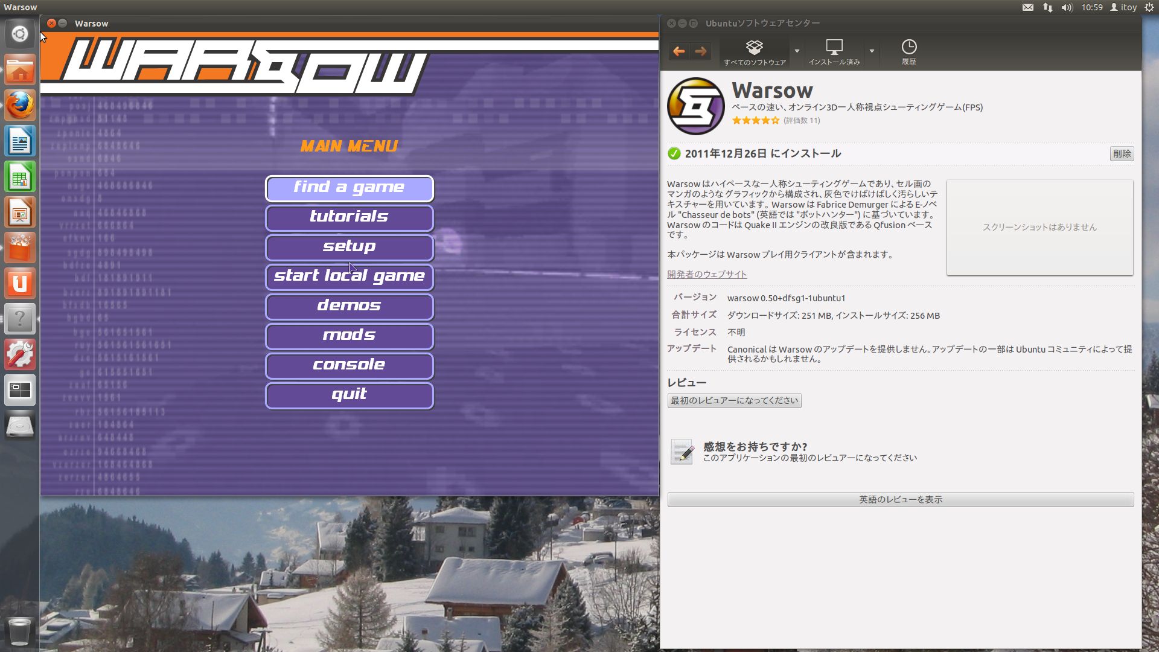Screen dimensions: 1159x652
Task: Click the Warsow star rating
Action: 756,121
